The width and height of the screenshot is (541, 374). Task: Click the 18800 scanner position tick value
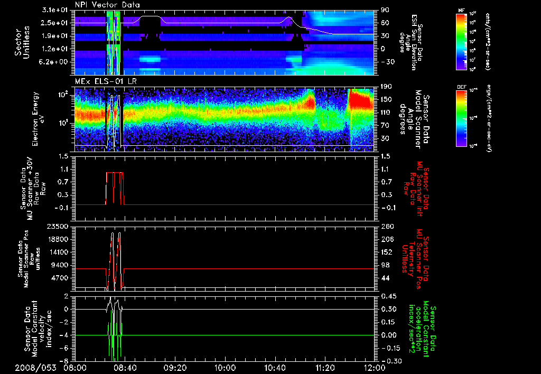(58, 239)
